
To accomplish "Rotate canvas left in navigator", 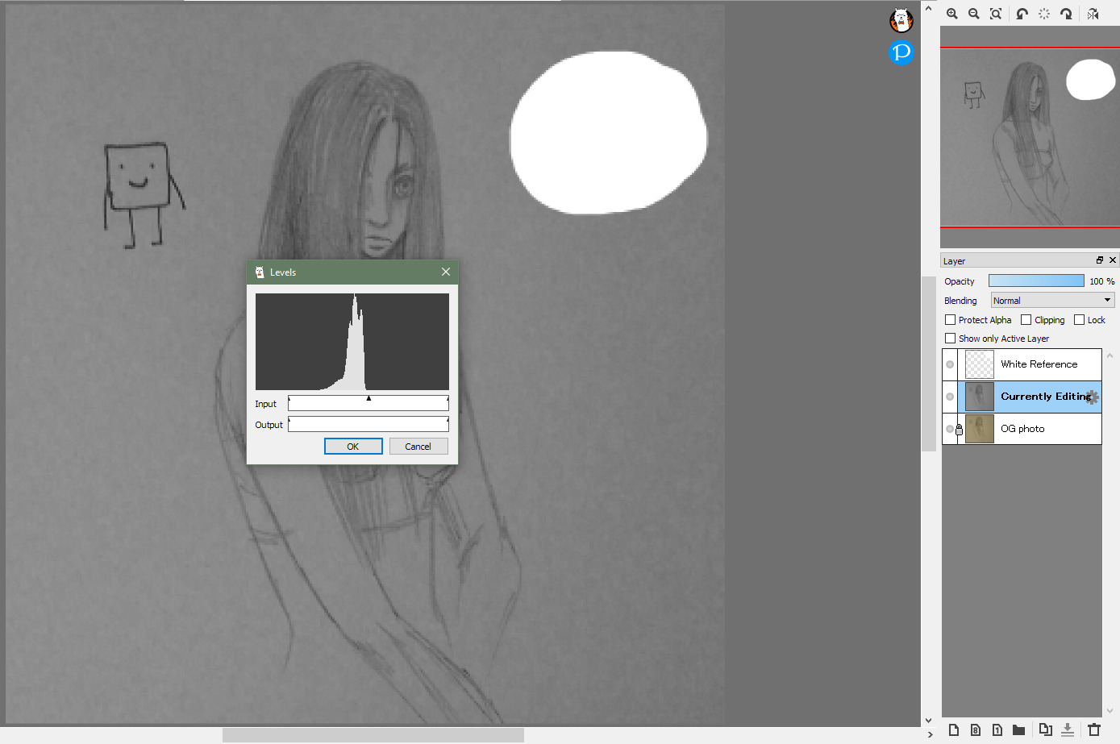I will [1022, 14].
